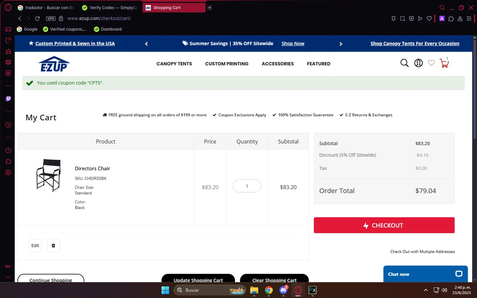
Task: Click Continue Shopping button
Action: (51, 278)
